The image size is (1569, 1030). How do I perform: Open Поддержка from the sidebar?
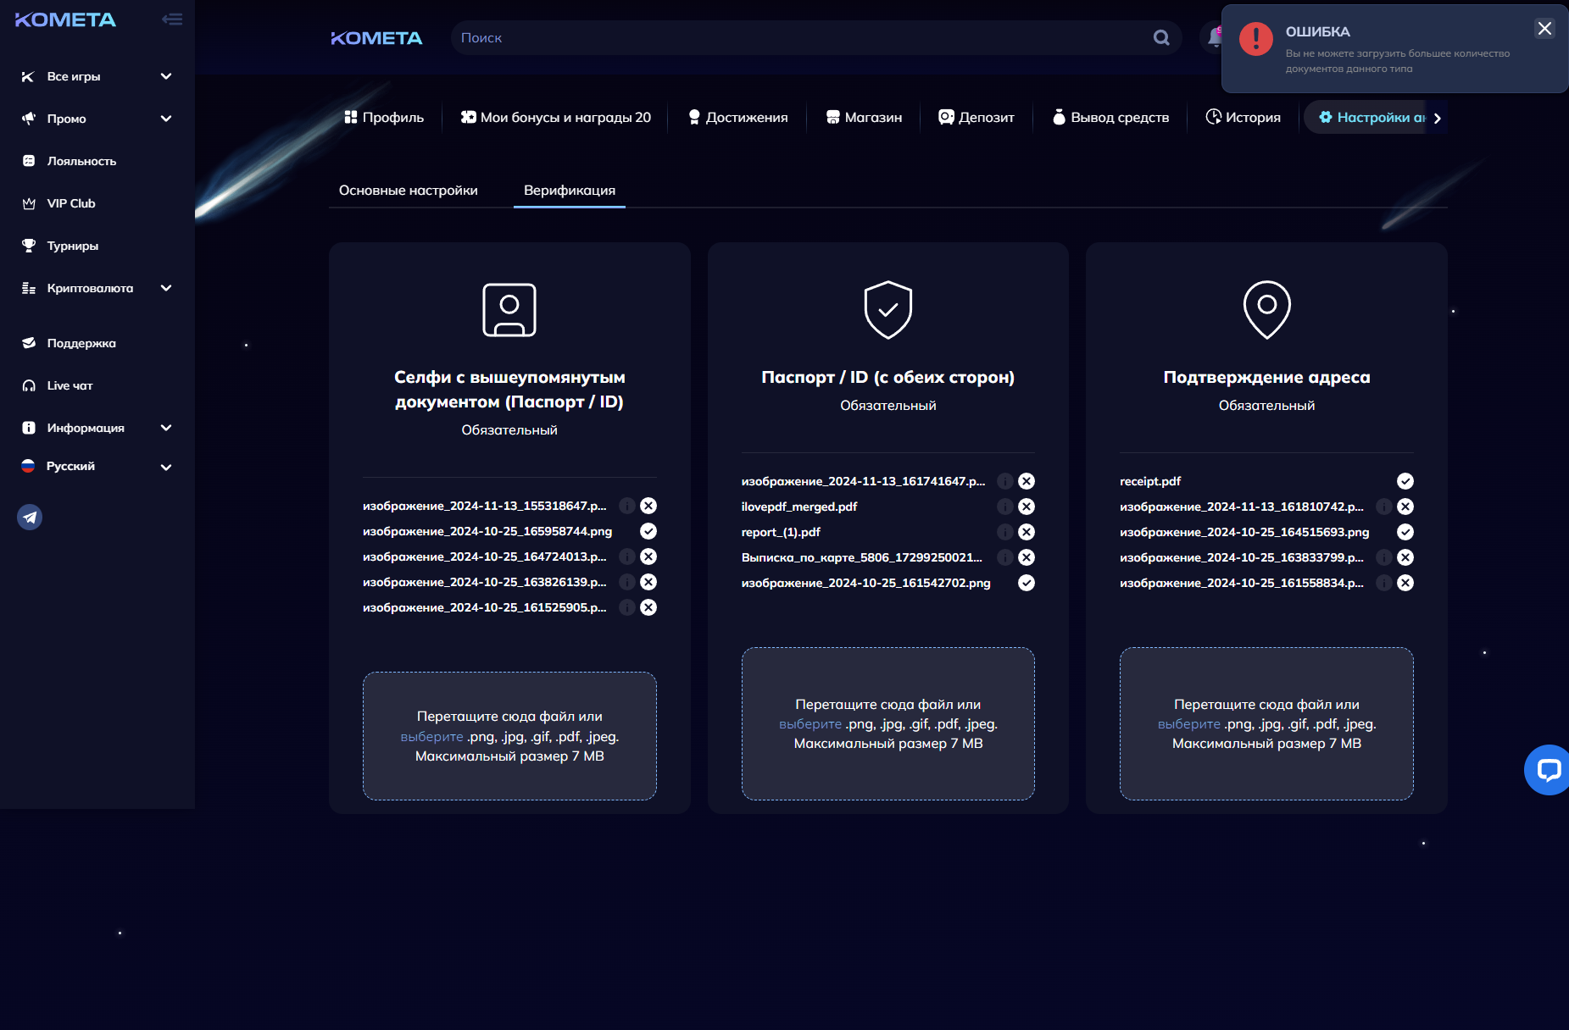coord(81,343)
